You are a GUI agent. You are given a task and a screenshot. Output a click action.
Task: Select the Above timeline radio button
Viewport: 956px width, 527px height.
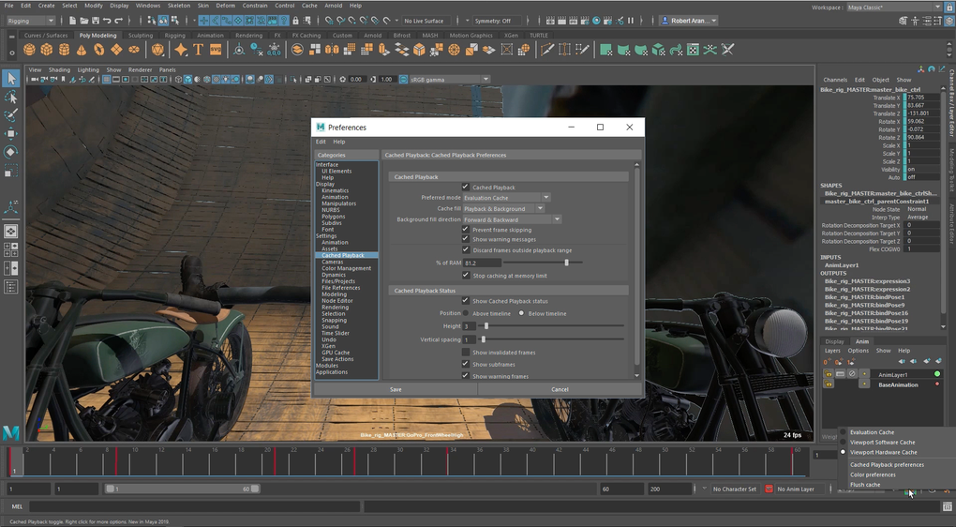(x=466, y=313)
